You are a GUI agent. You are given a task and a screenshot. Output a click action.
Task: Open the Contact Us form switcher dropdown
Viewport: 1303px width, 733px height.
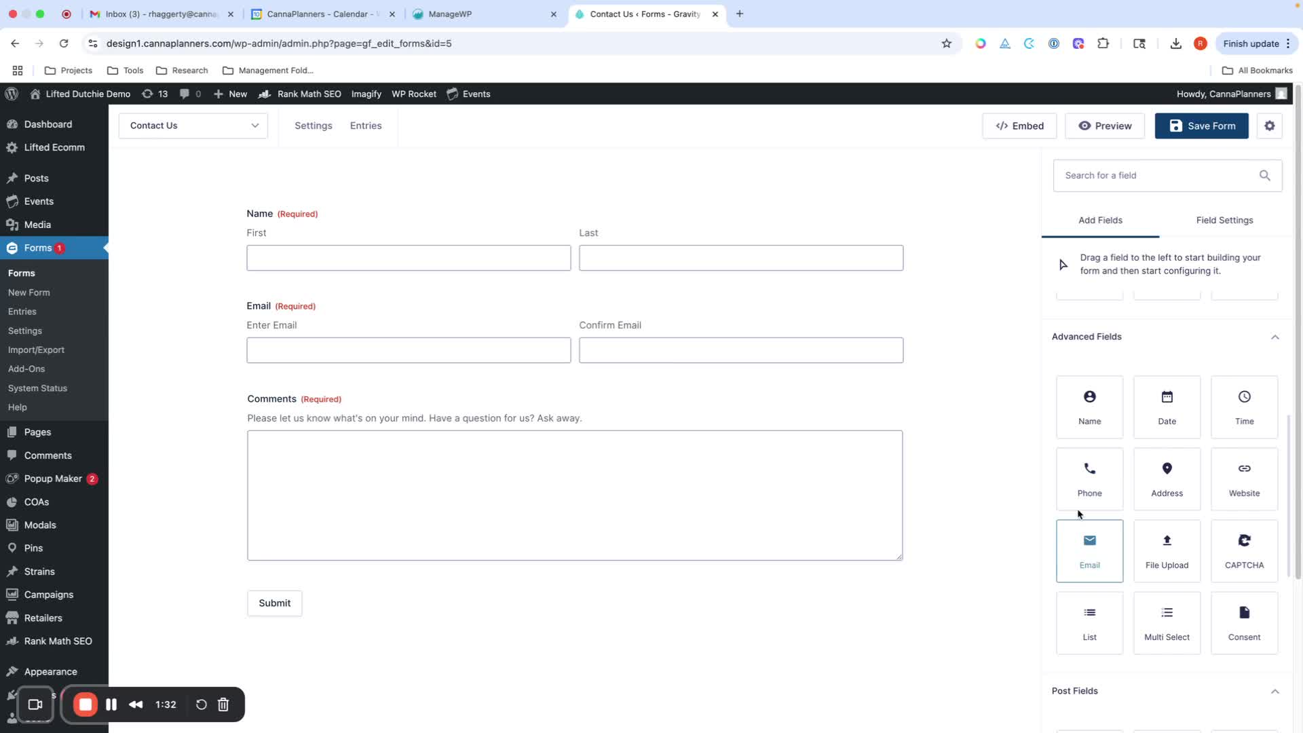coord(193,126)
